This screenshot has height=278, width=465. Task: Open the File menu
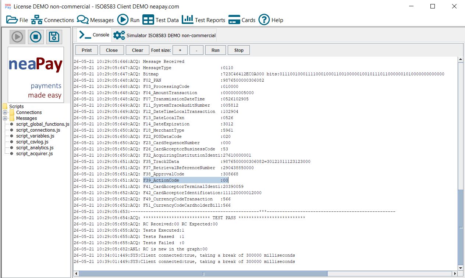(x=17, y=20)
